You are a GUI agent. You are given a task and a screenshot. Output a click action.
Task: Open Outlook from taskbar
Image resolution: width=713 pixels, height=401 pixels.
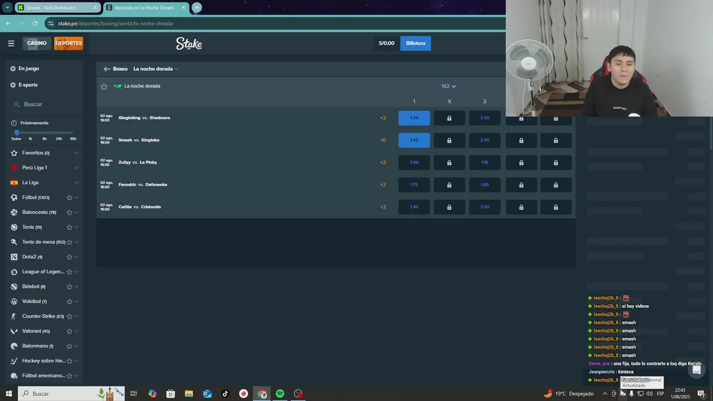(207, 394)
